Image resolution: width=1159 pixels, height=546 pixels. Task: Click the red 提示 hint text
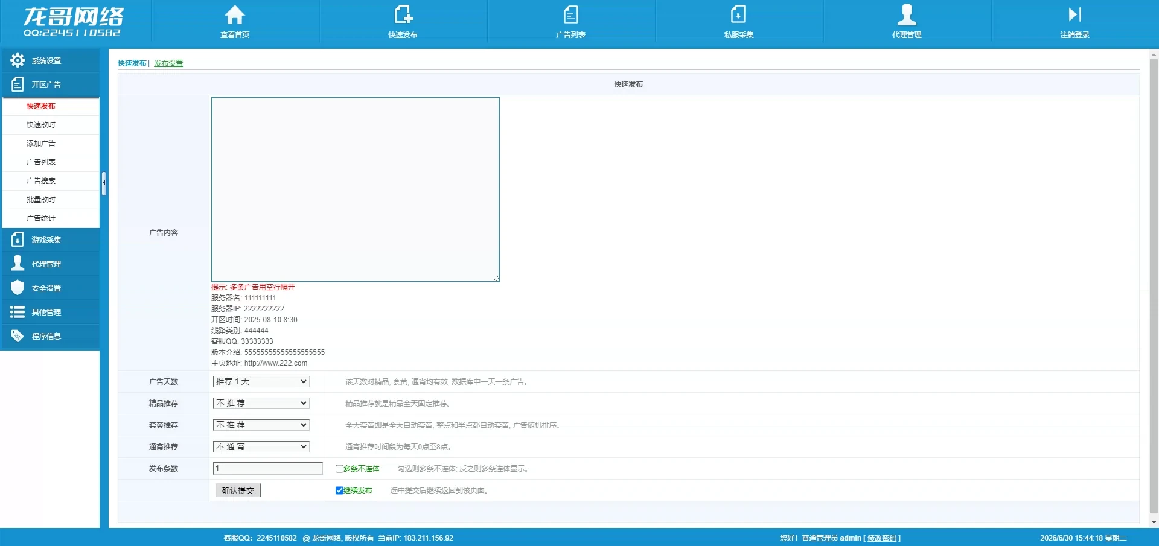click(253, 287)
